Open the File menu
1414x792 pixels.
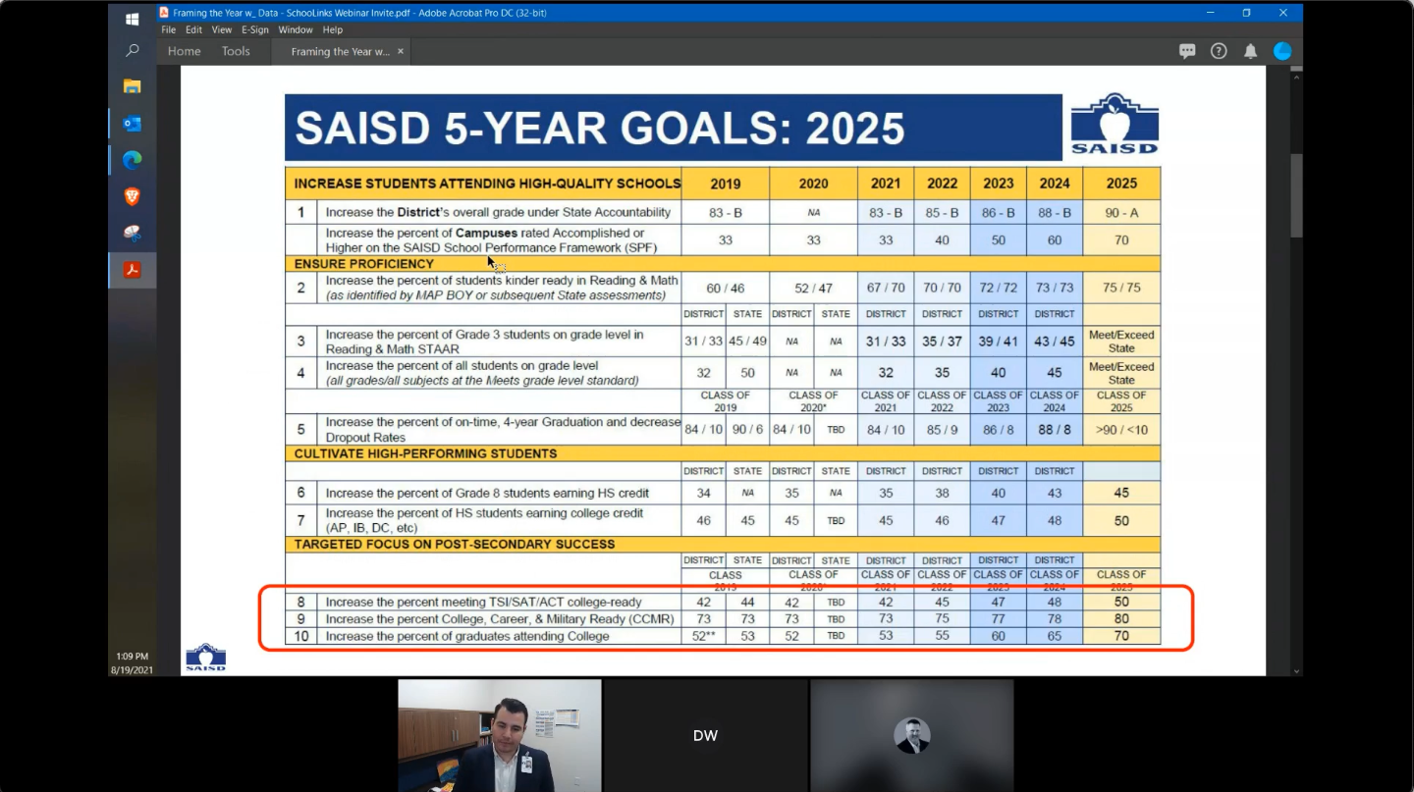pos(168,29)
